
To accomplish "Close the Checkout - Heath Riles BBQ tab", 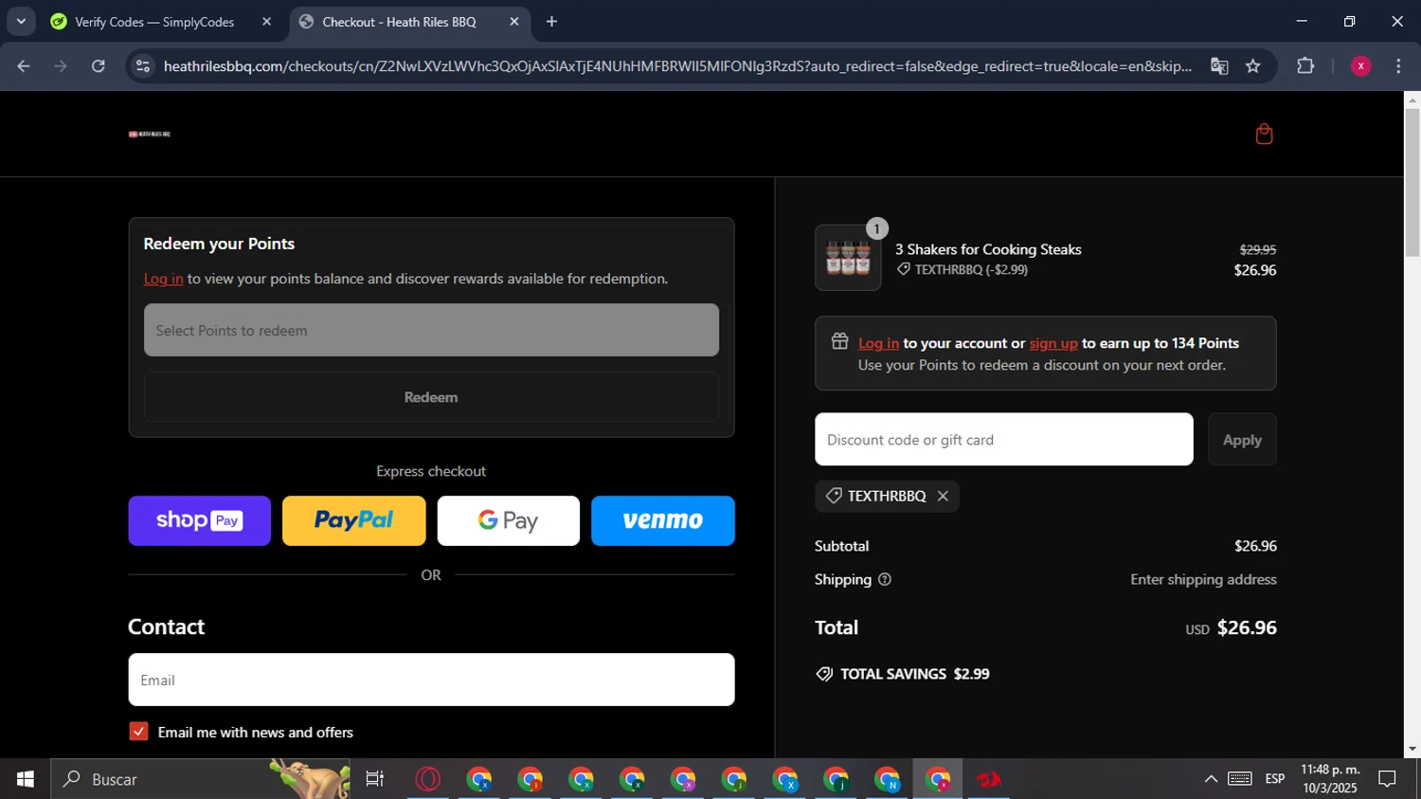I will point(514,22).
